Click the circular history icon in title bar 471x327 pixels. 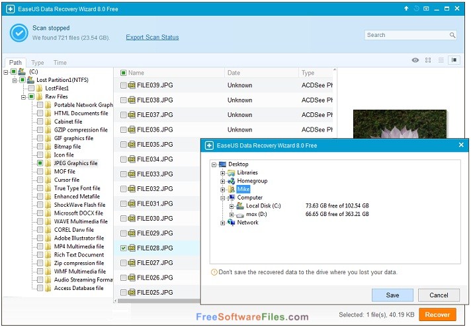[x=416, y=9]
